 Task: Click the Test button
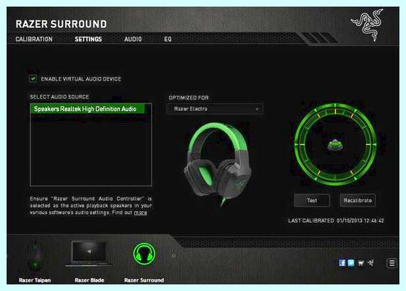point(312,200)
